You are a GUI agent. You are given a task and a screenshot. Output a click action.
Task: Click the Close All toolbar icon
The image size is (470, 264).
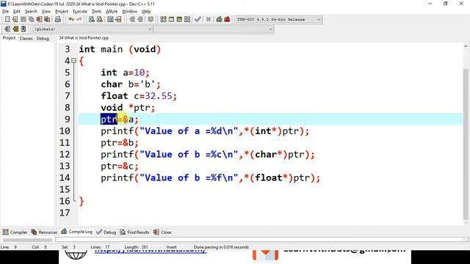click(47, 20)
